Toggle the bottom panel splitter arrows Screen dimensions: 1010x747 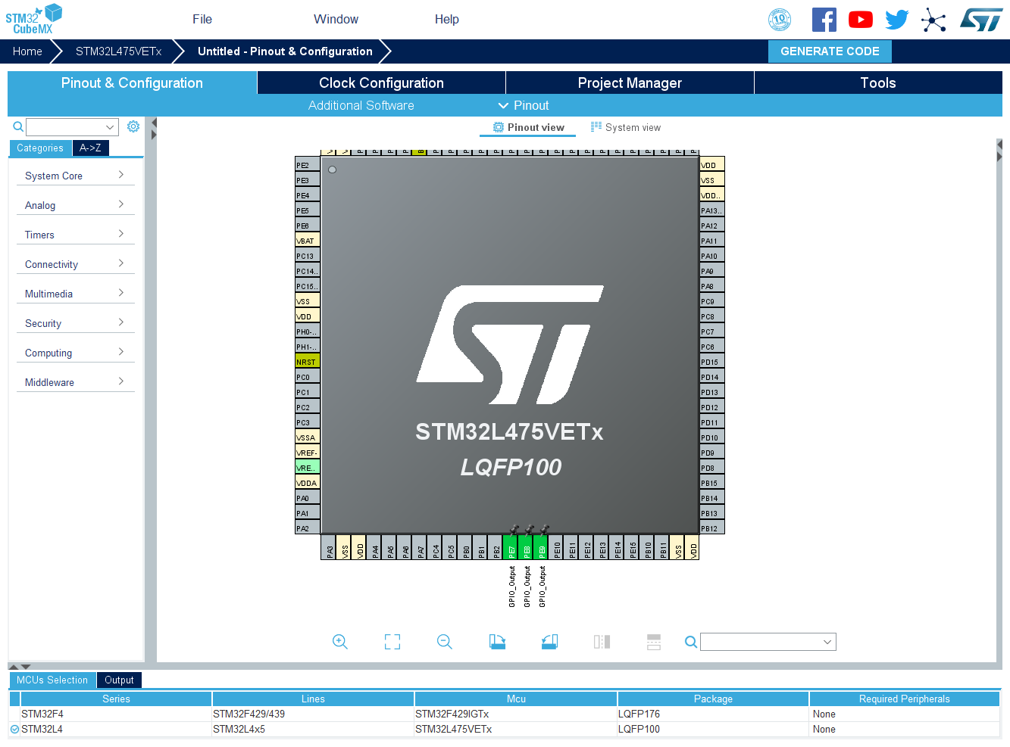point(20,667)
